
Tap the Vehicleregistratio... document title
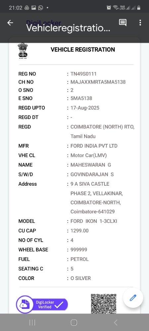(68, 28)
